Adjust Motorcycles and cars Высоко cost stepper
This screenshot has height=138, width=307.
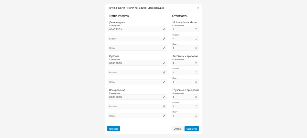tap(196, 39)
